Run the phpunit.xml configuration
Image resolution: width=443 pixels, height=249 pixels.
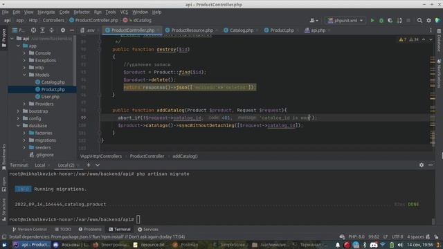372,20
